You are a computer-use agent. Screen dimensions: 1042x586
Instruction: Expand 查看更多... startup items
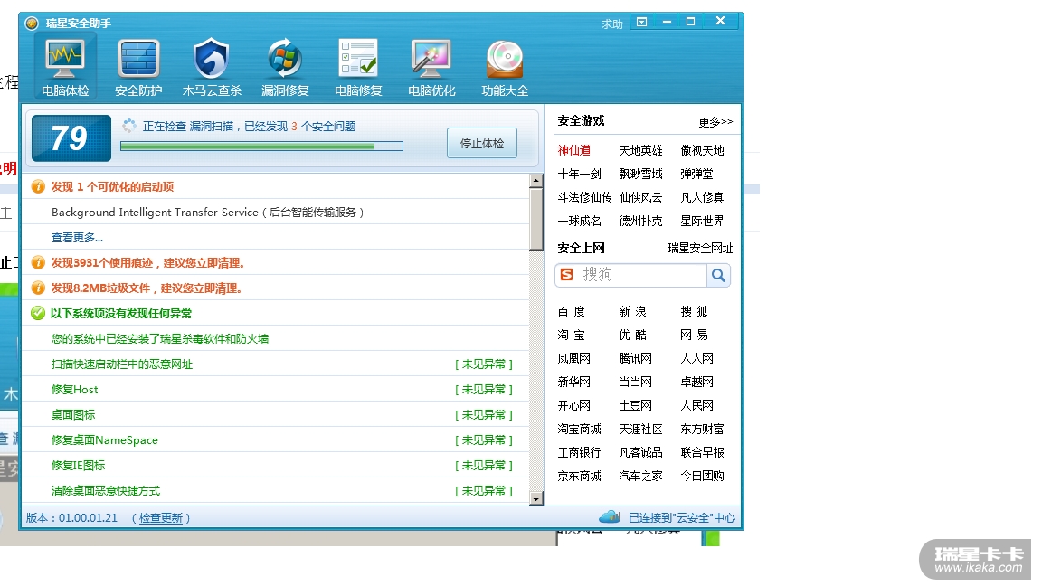pos(77,238)
